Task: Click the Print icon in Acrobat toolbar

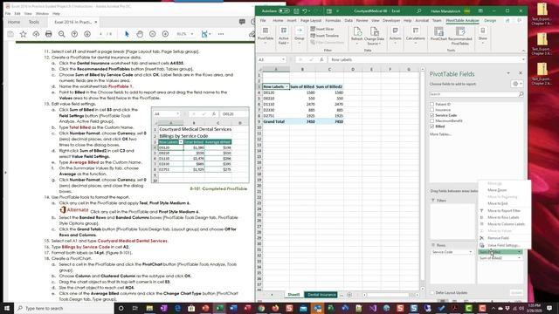Action: (49, 34)
